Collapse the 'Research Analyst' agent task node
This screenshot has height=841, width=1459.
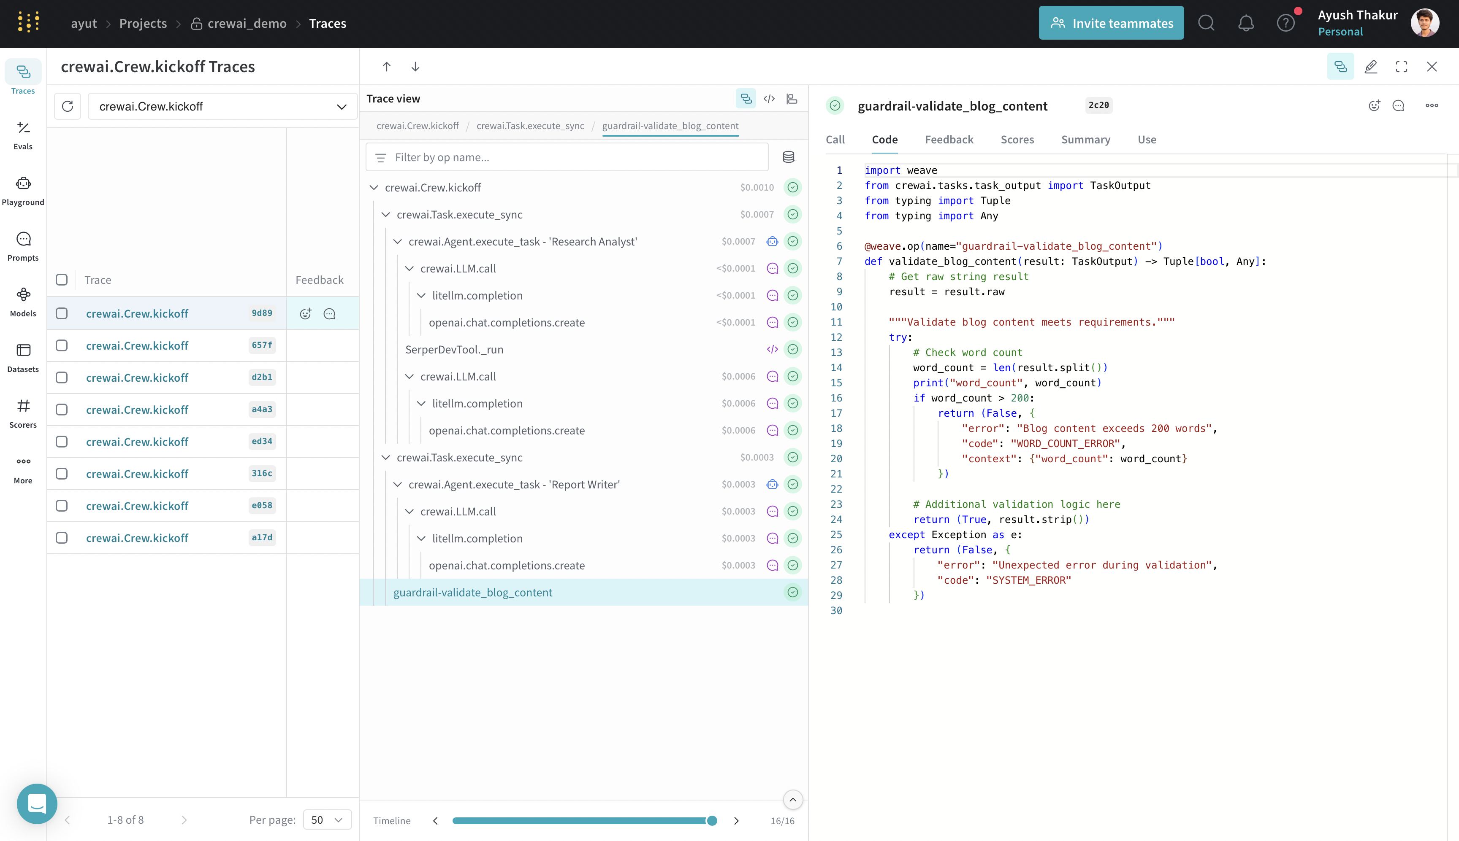point(398,241)
